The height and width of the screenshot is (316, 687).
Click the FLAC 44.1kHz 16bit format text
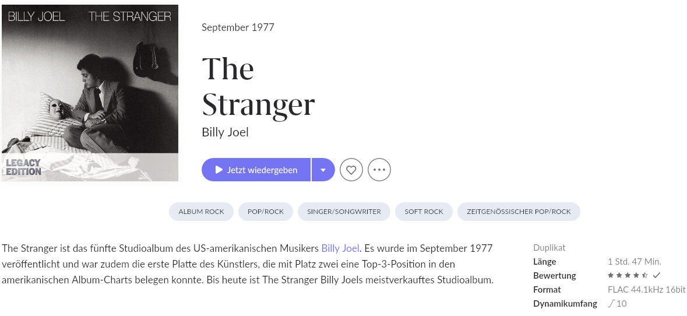646,290
